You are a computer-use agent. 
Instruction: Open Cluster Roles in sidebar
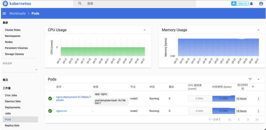point(13,30)
